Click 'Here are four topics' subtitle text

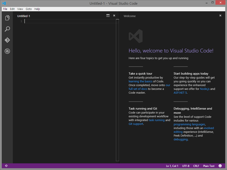tap(158, 58)
